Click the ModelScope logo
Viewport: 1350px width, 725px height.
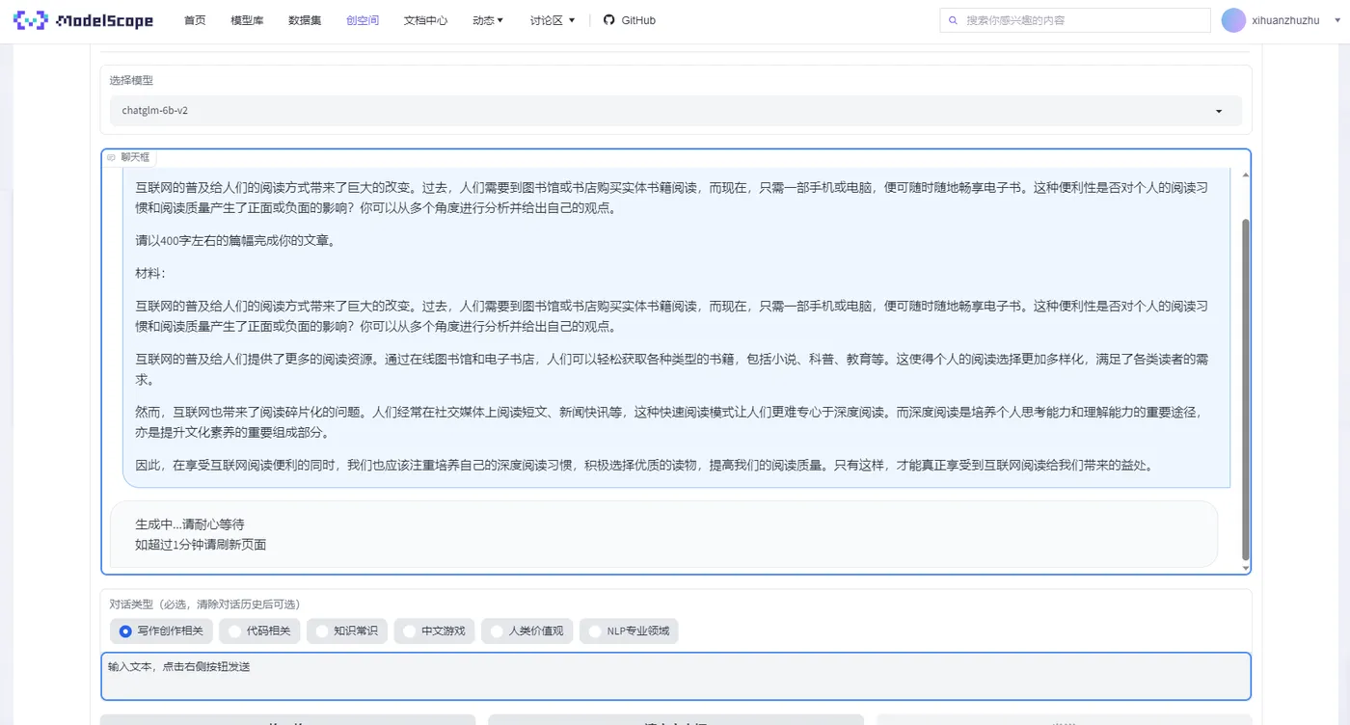pyautogui.click(x=84, y=20)
